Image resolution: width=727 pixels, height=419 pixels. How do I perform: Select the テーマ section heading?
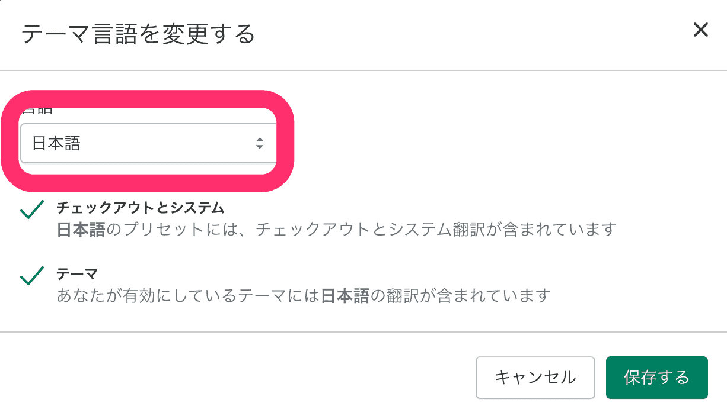pyautogui.click(x=77, y=274)
